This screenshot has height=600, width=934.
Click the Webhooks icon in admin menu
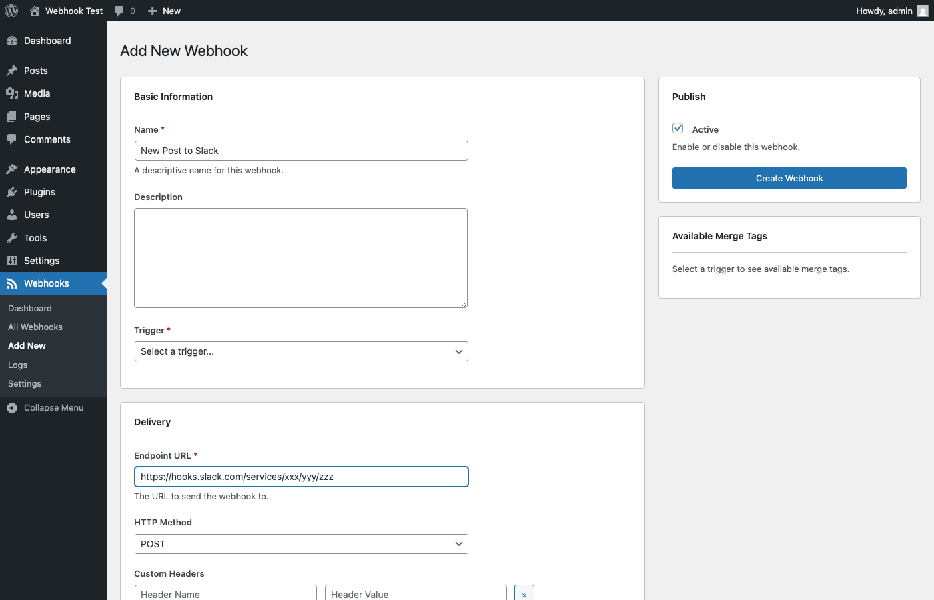[x=13, y=283]
